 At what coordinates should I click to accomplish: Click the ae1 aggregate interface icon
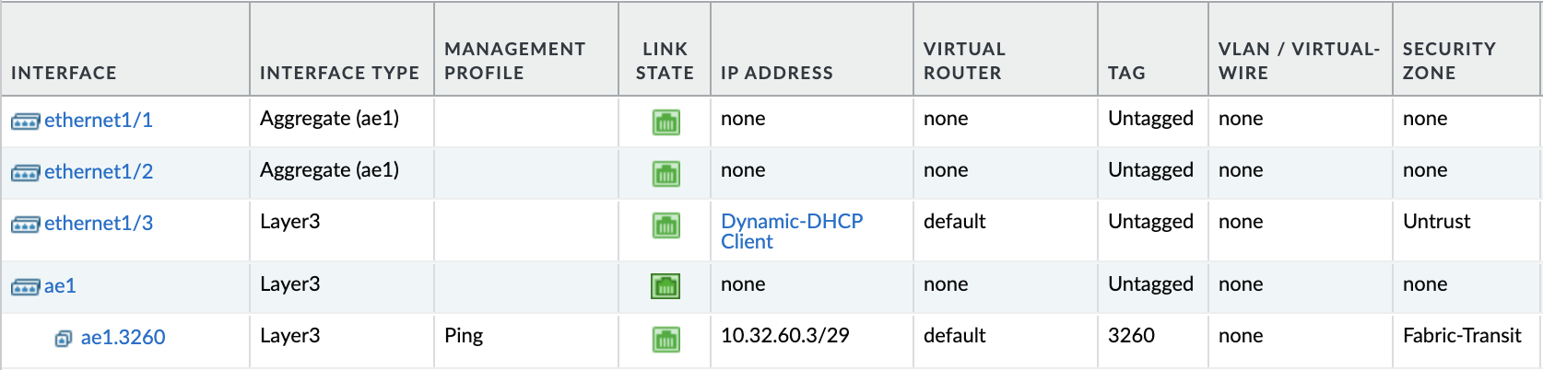click(x=25, y=287)
